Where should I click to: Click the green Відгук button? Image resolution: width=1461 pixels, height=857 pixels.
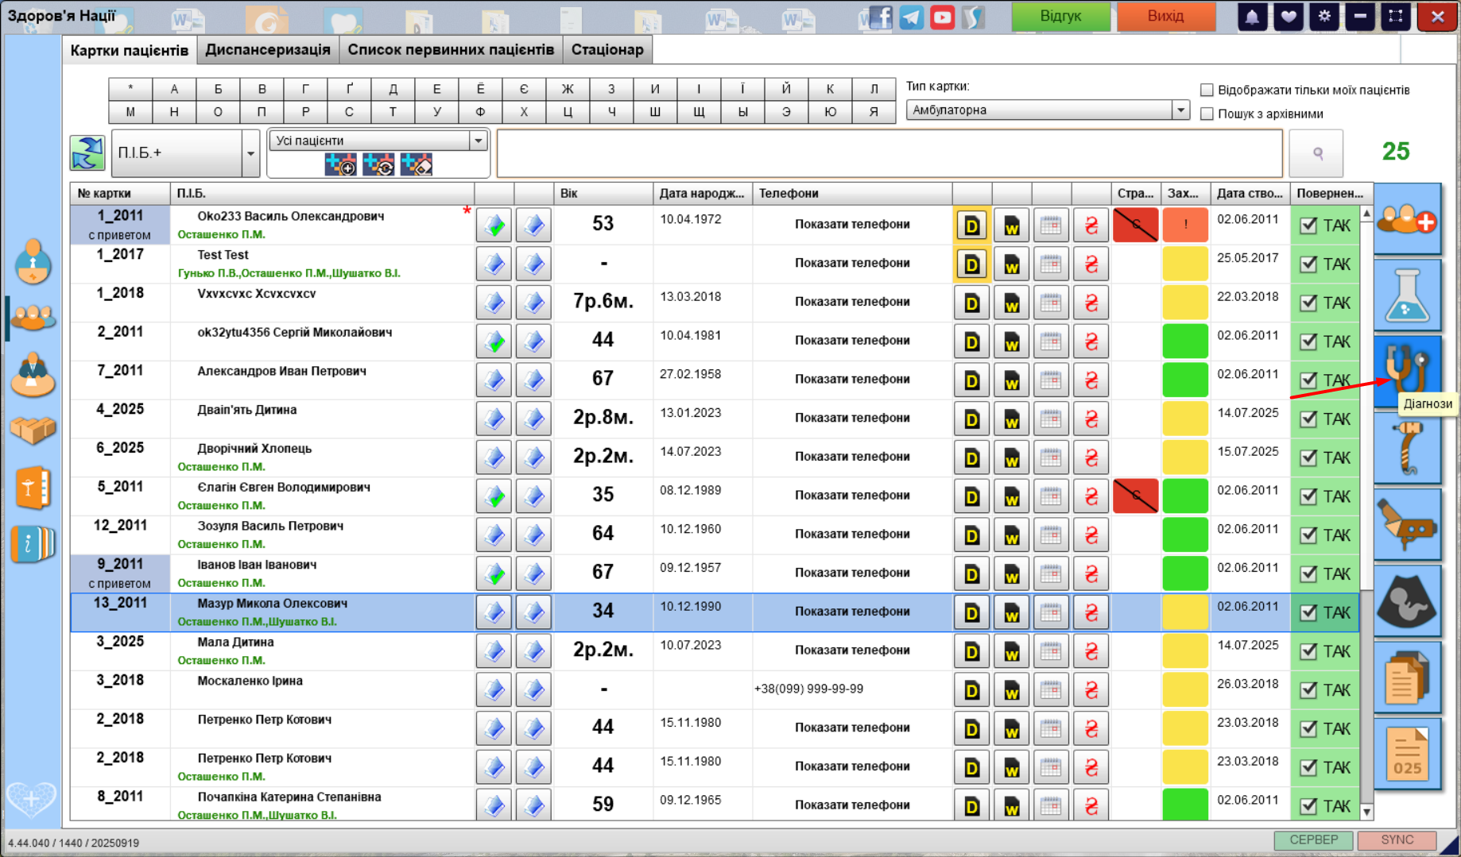1060,17
